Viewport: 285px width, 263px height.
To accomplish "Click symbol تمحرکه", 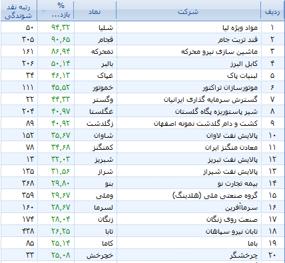I will [103, 52].
